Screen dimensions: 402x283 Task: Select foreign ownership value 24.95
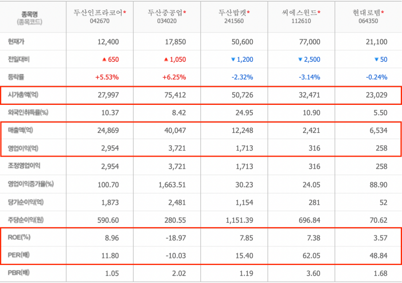tap(244, 113)
